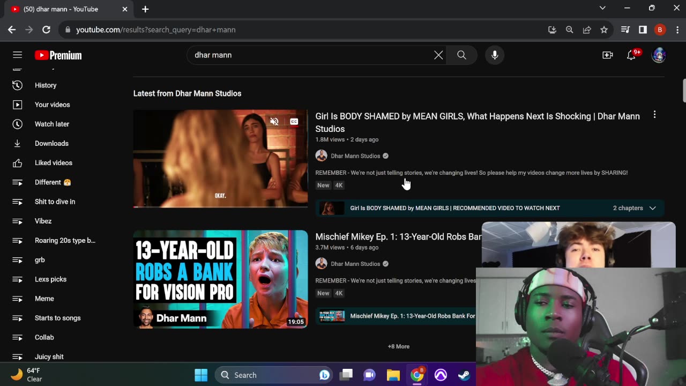This screenshot has height=386, width=686.
Task: Clear the search query with the X icon
Action: 438,55
